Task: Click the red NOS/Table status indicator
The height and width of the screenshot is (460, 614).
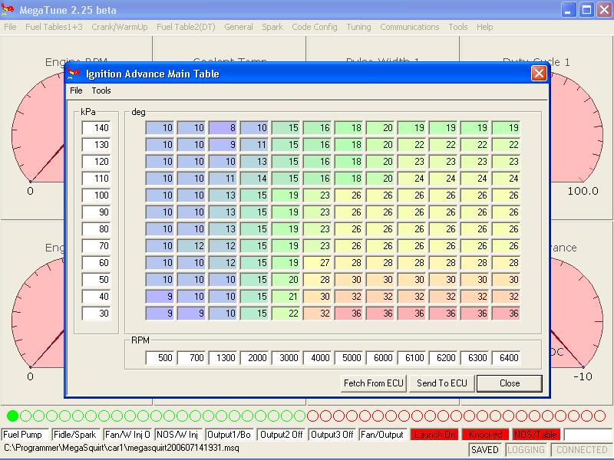Action: point(536,435)
